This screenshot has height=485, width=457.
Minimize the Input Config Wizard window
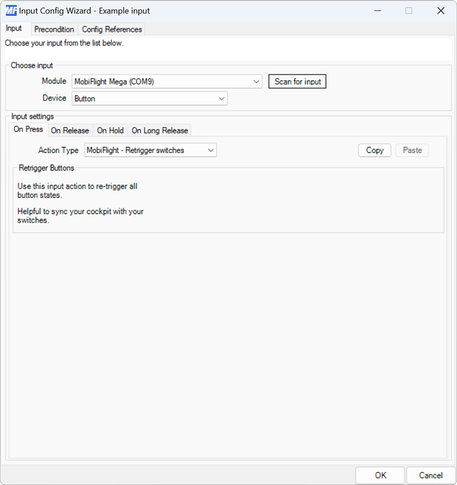click(378, 10)
